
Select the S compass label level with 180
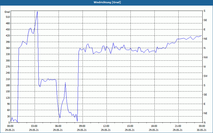coord(204,85)
